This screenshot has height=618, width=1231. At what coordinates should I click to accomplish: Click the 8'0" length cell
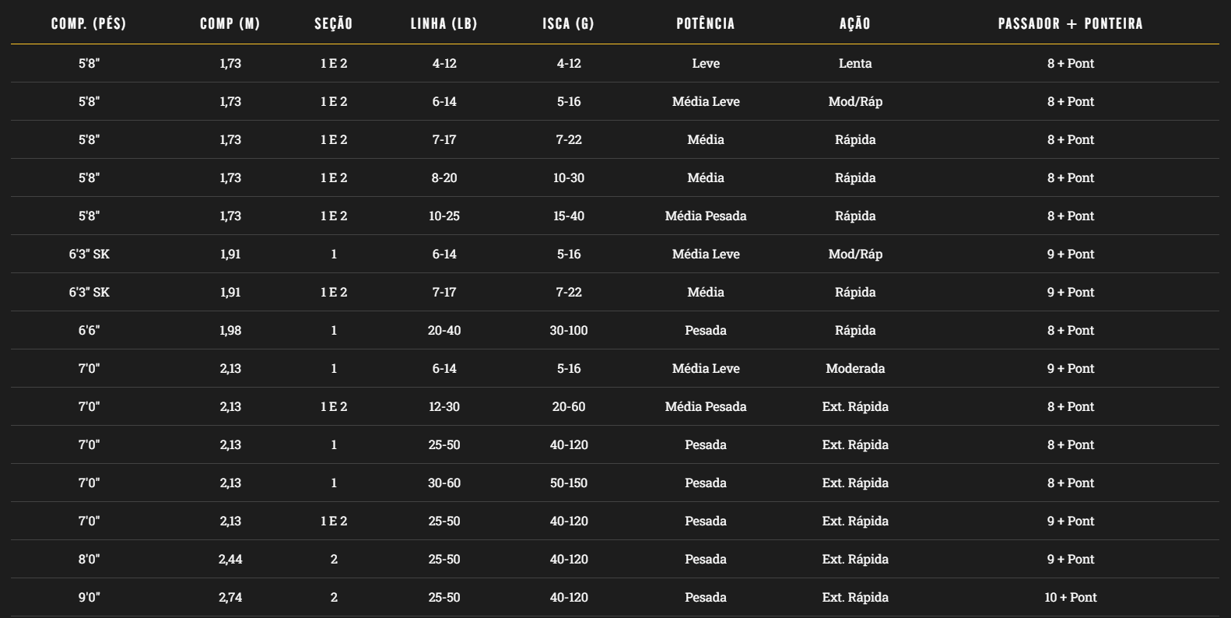point(89,559)
